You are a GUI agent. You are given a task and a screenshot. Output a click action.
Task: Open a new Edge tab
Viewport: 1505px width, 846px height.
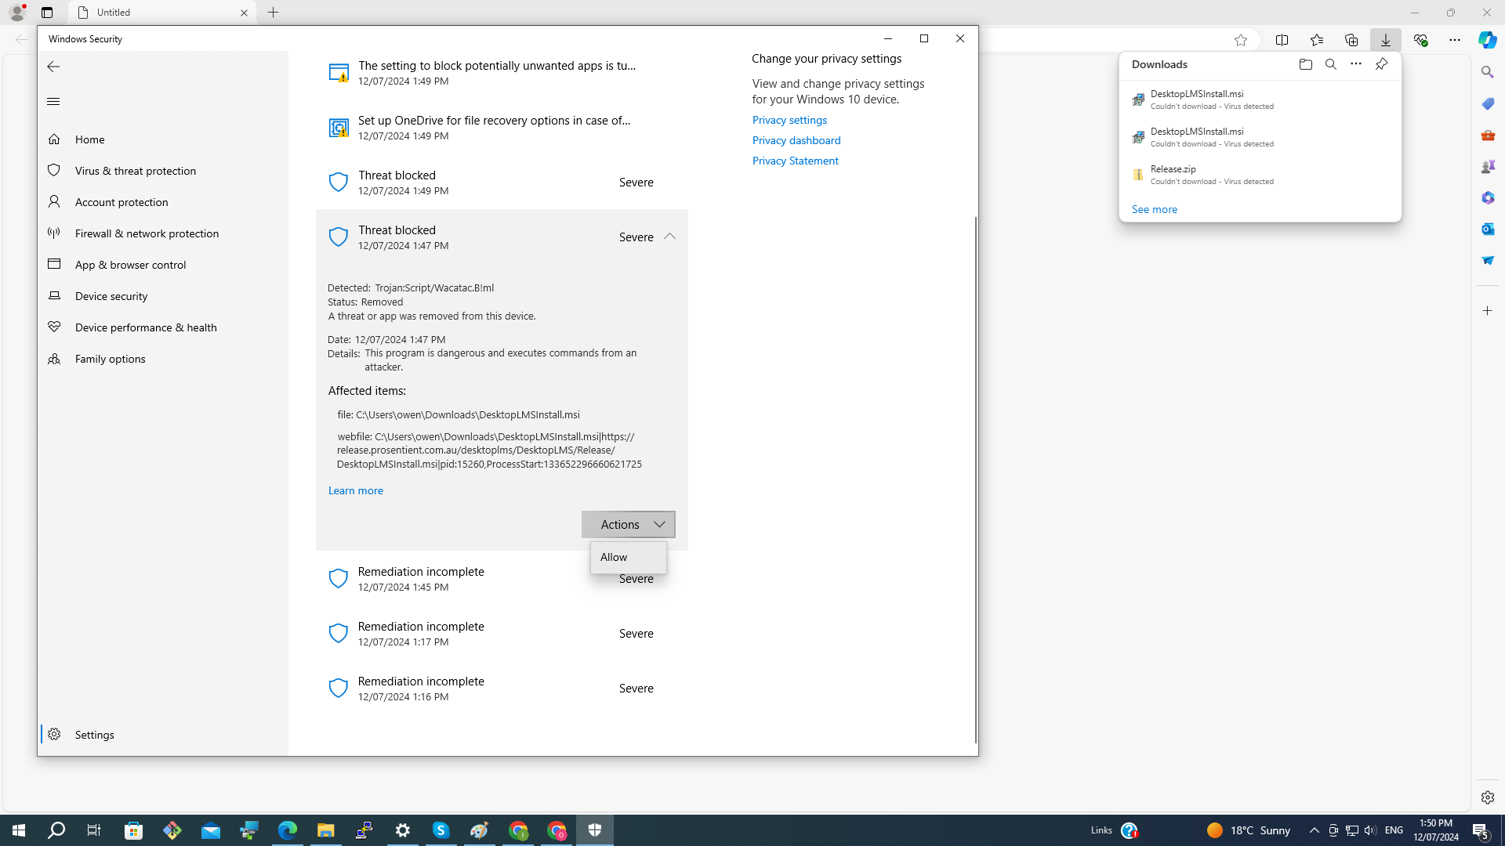tap(274, 13)
